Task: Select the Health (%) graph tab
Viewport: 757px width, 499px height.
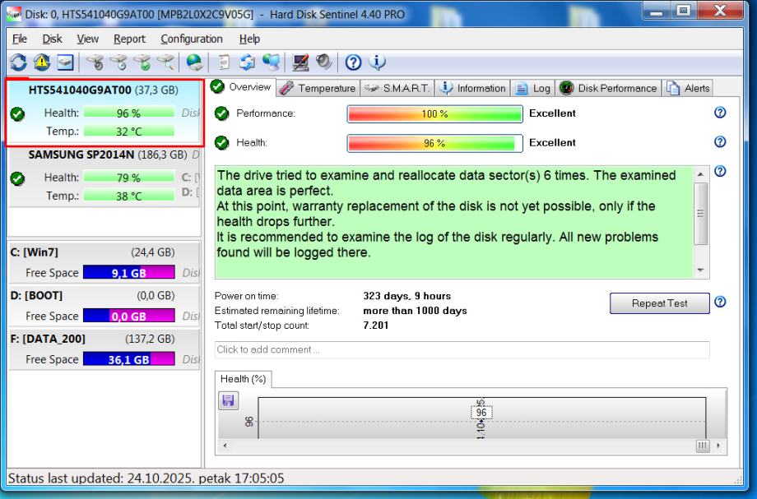Action: [243, 379]
